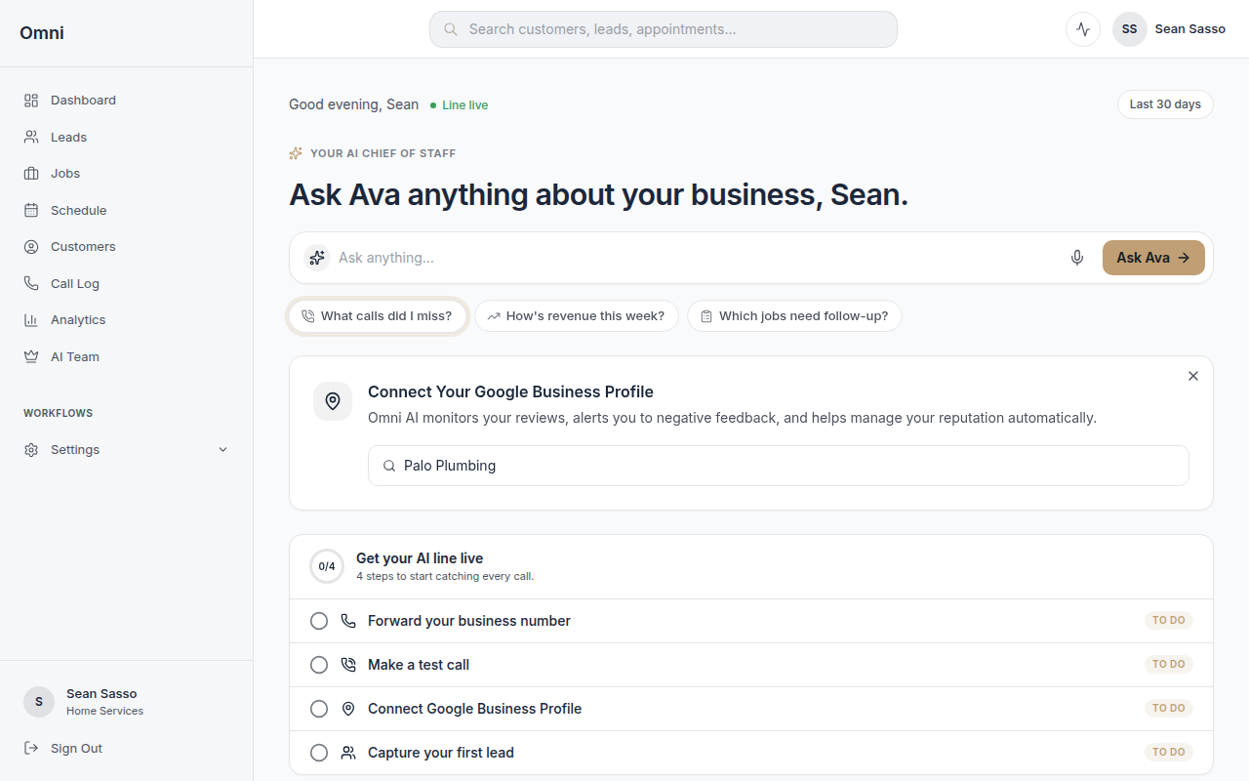Image resolution: width=1249 pixels, height=781 pixels.
Task: Click the microphone voice input icon
Action: [1077, 258]
